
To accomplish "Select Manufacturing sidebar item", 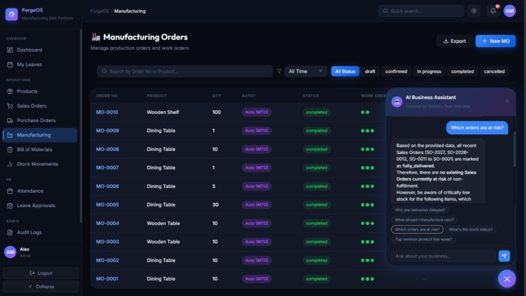I will point(40,135).
